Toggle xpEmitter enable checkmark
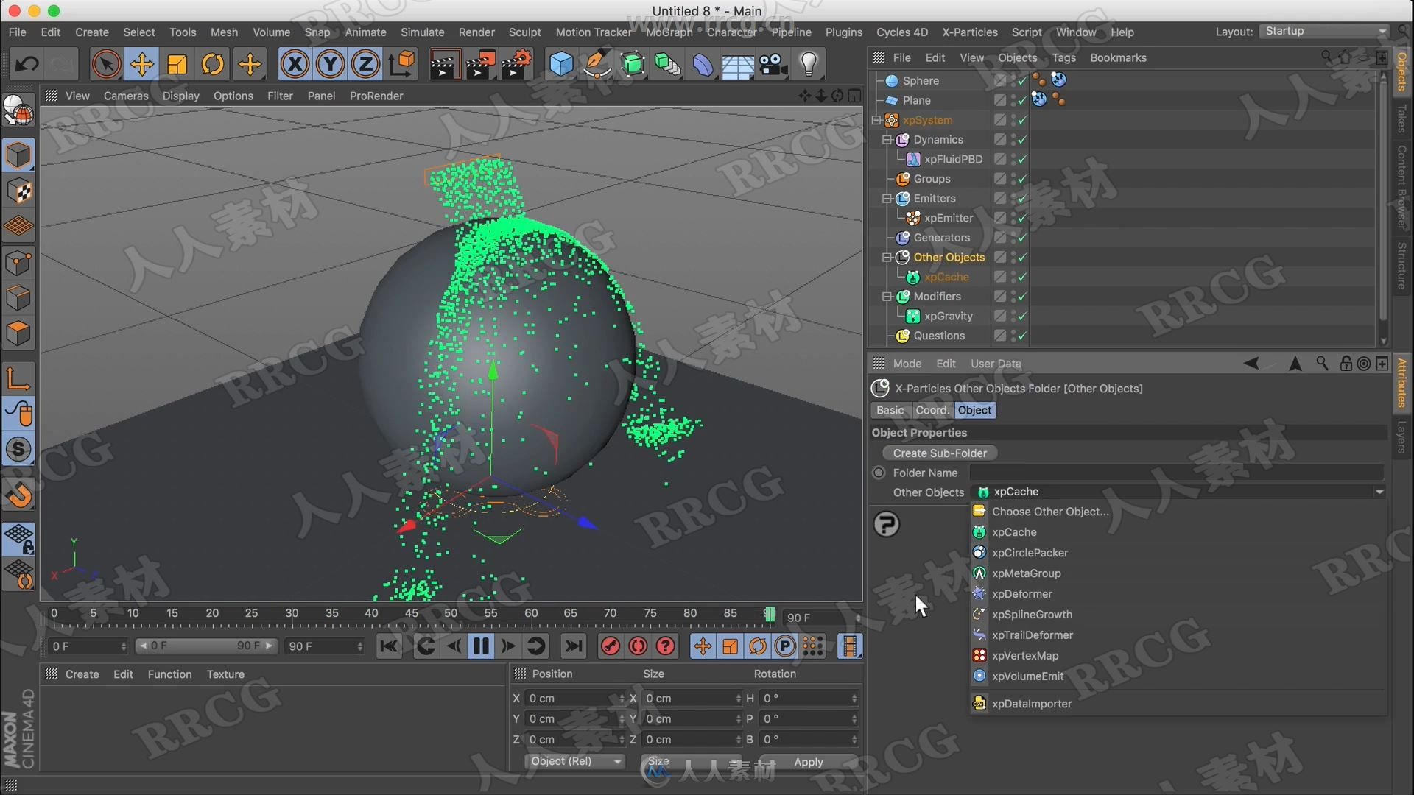This screenshot has width=1414, height=795. coord(1022,219)
